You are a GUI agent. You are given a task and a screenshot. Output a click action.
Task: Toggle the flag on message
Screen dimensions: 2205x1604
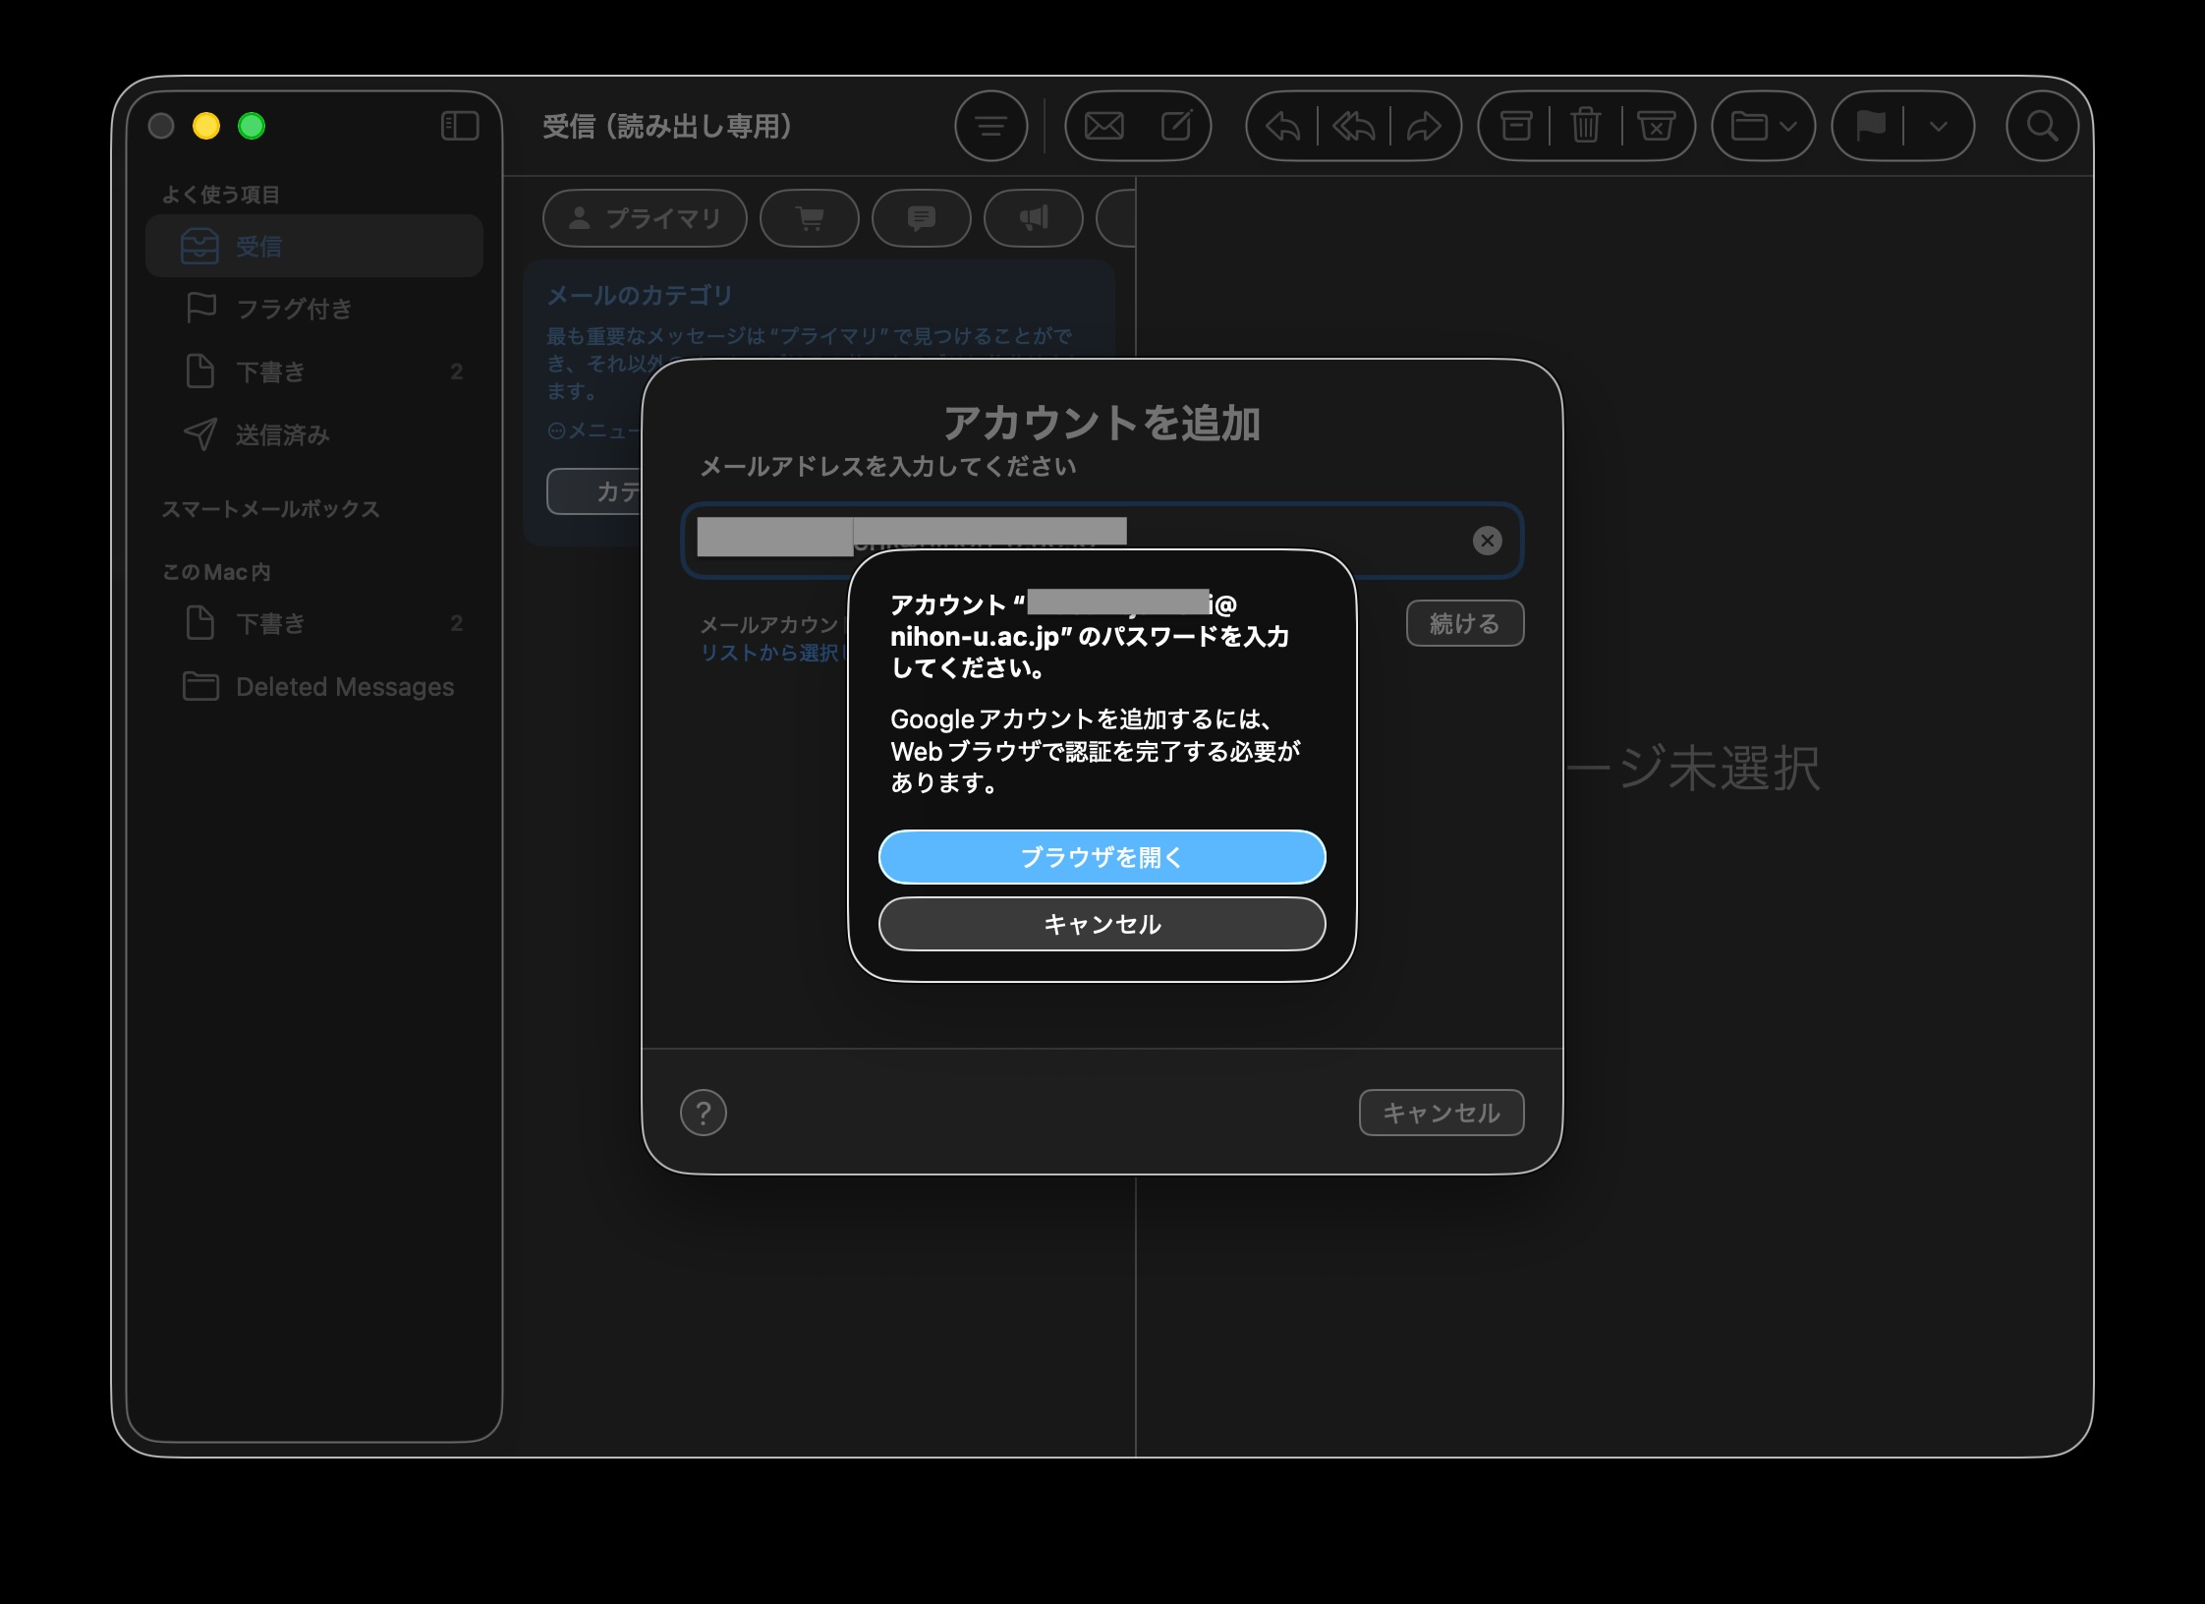click(x=1870, y=126)
